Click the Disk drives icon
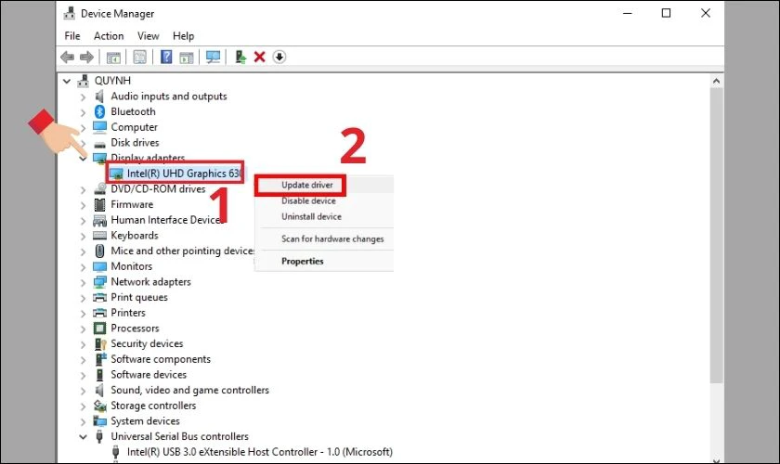Viewport: 780px width, 464px height. tap(100, 144)
